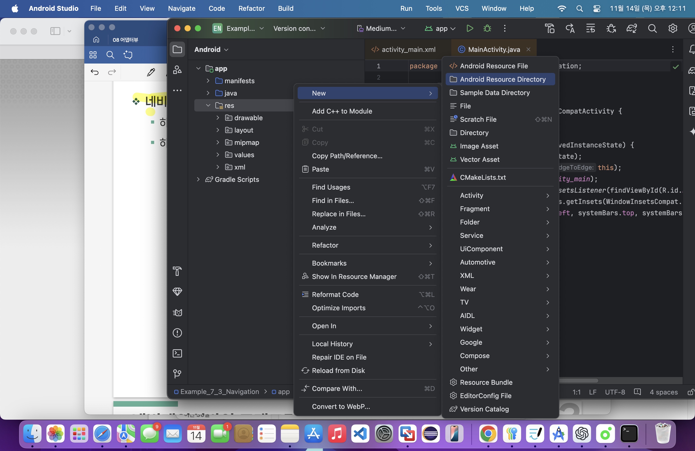
Task: Select Android Resource Directory menu item
Action: point(502,79)
